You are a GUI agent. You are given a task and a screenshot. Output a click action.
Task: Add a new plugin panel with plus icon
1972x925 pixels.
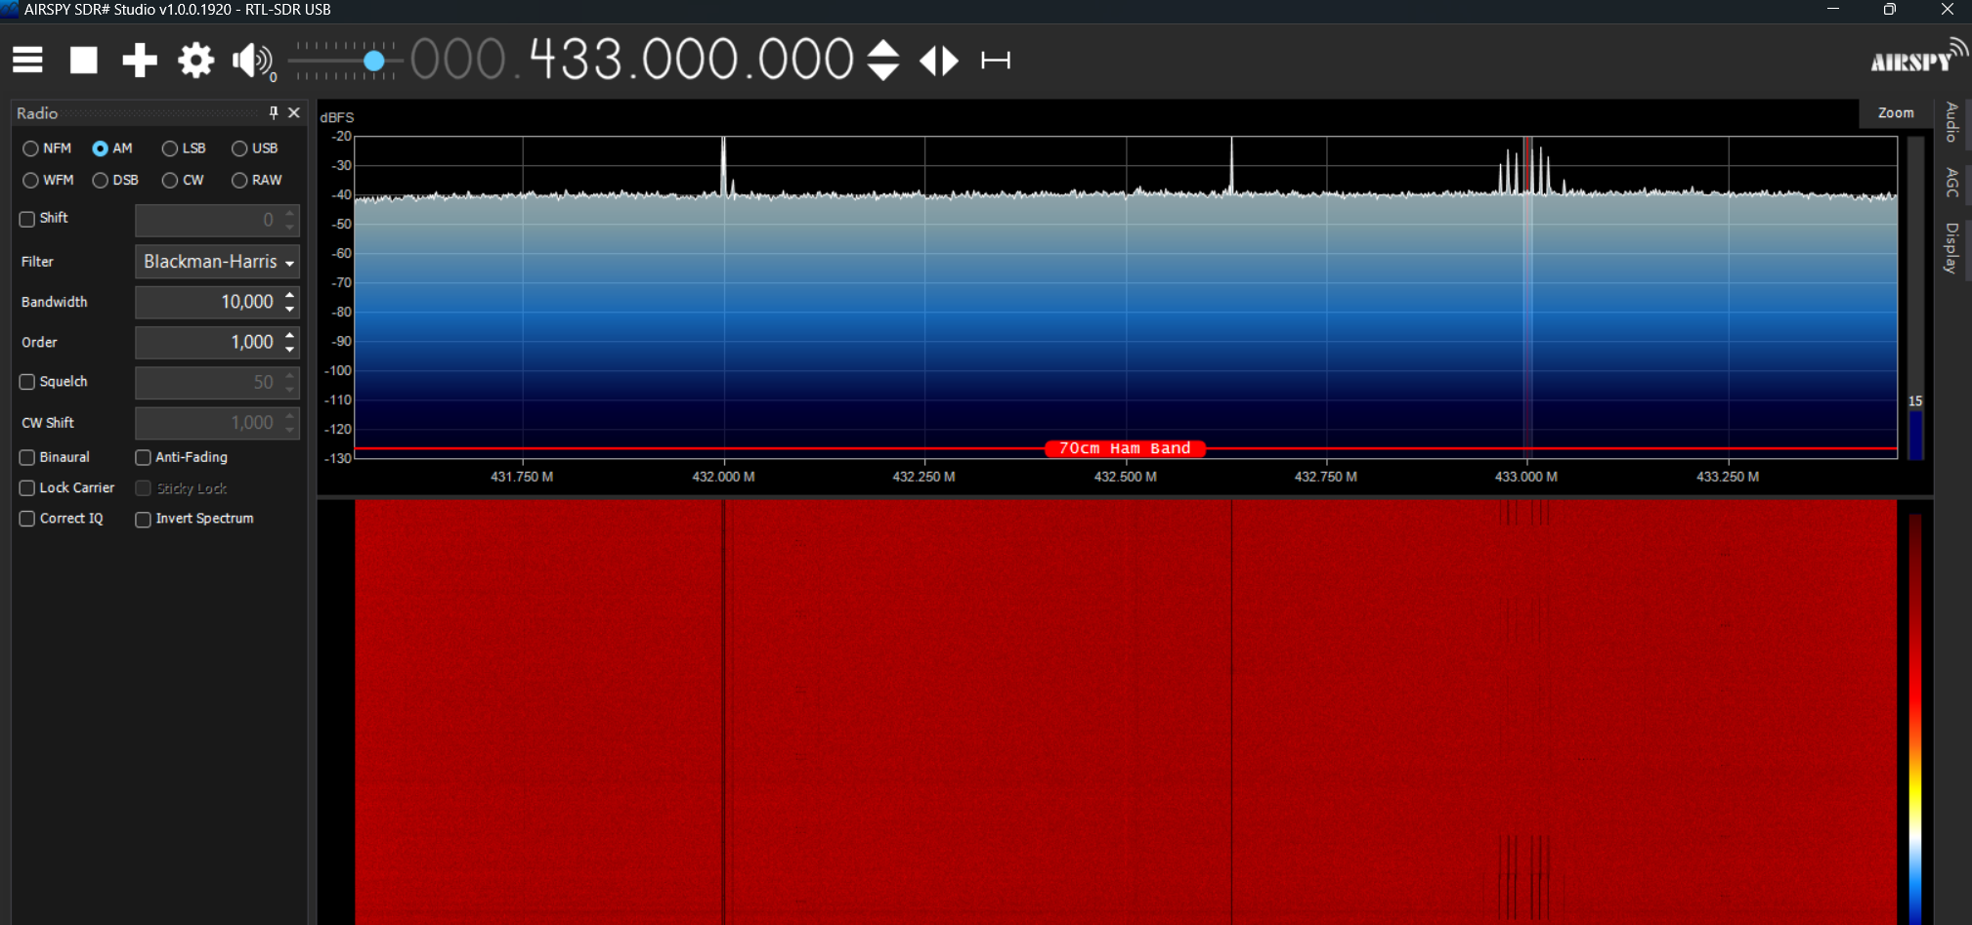[x=139, y=60]
